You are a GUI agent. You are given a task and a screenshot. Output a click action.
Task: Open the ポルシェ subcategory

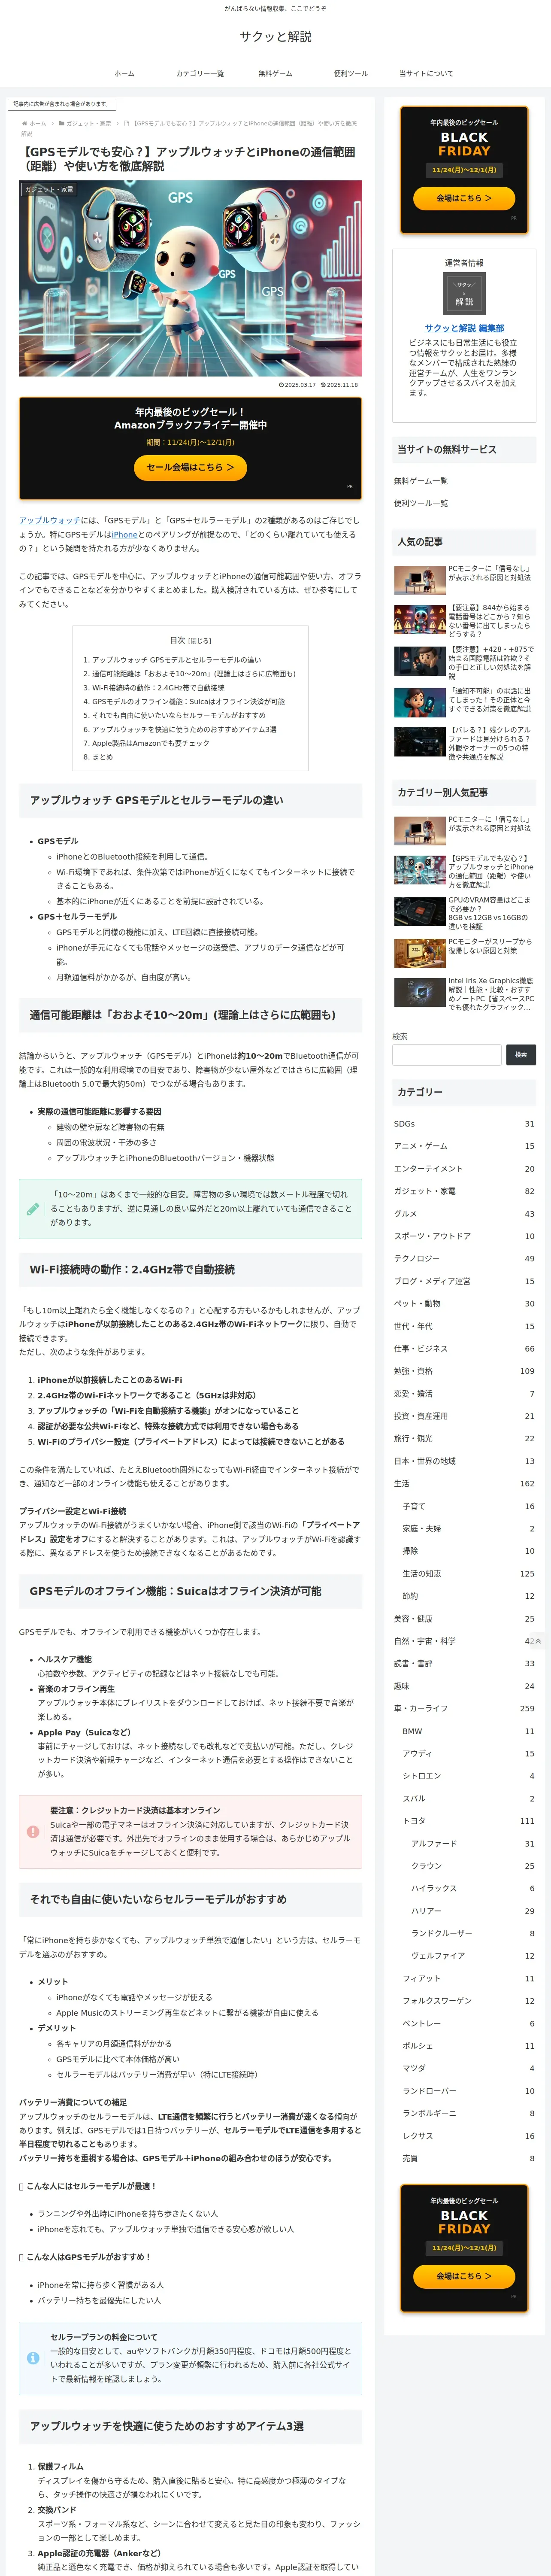(468, 2046)
